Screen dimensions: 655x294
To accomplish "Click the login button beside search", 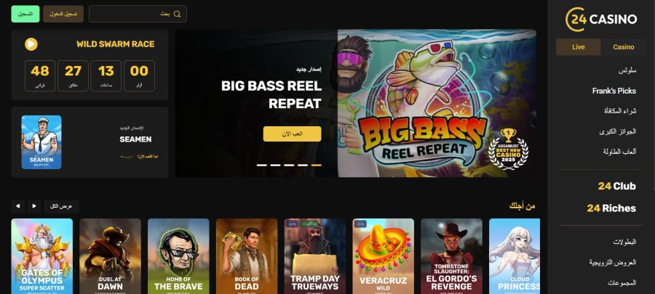I will click(63, 15).
